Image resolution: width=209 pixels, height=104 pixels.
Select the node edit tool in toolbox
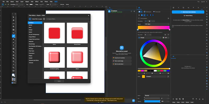click(14, 23)
